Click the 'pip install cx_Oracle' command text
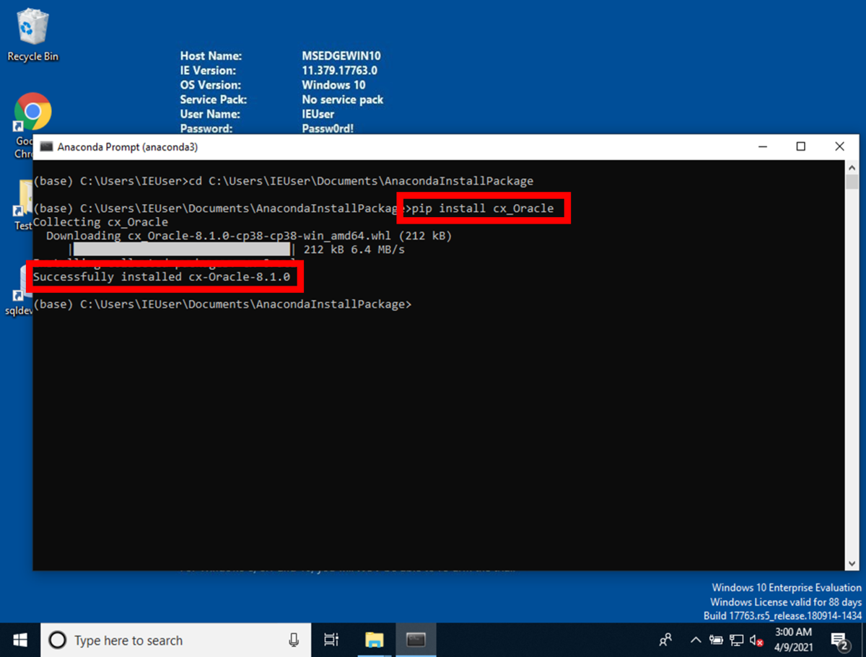The height and width of the screenshot is (657, 866). (482, 208)
